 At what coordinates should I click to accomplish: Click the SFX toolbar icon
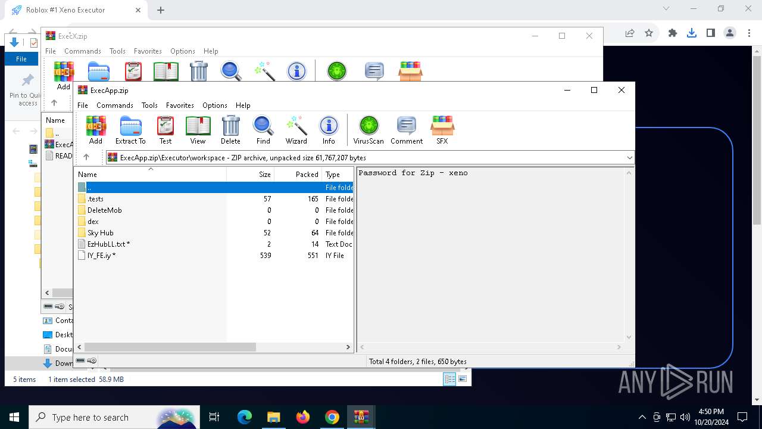click(x=442, y=130)
